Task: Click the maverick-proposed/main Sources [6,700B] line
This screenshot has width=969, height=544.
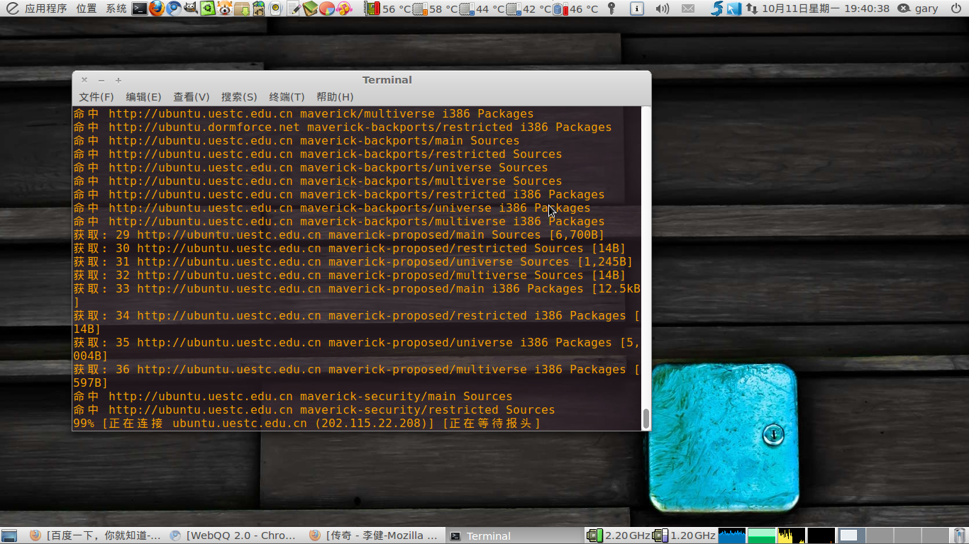Action: click(x=339, y=235)
